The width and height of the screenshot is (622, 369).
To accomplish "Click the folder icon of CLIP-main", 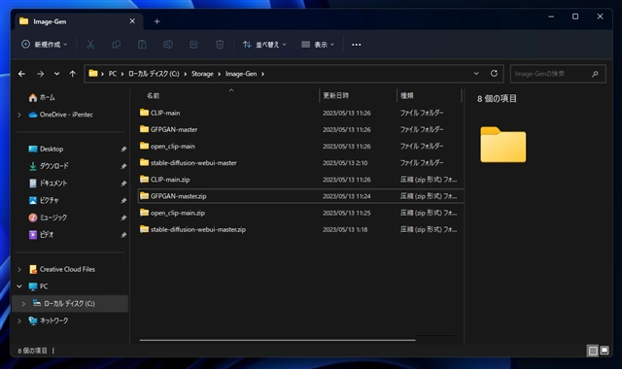I will coord(144,113).
